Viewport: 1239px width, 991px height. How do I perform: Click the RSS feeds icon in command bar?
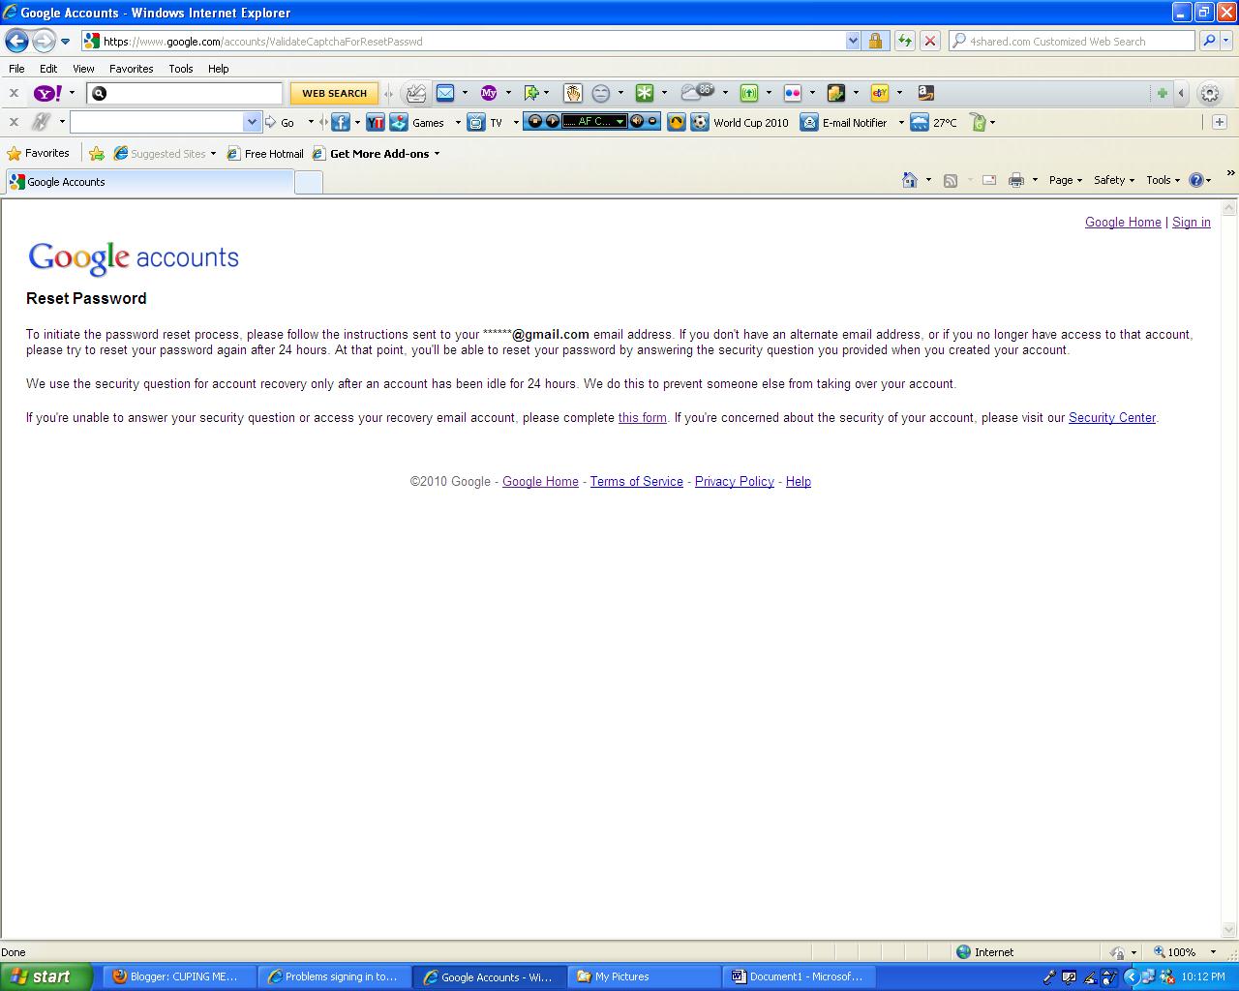click(x=951, y=180)
